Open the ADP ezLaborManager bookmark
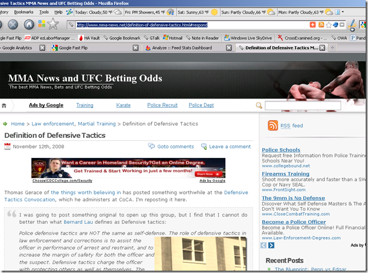Viewport: 368px width, 273px height. point(50,38)
